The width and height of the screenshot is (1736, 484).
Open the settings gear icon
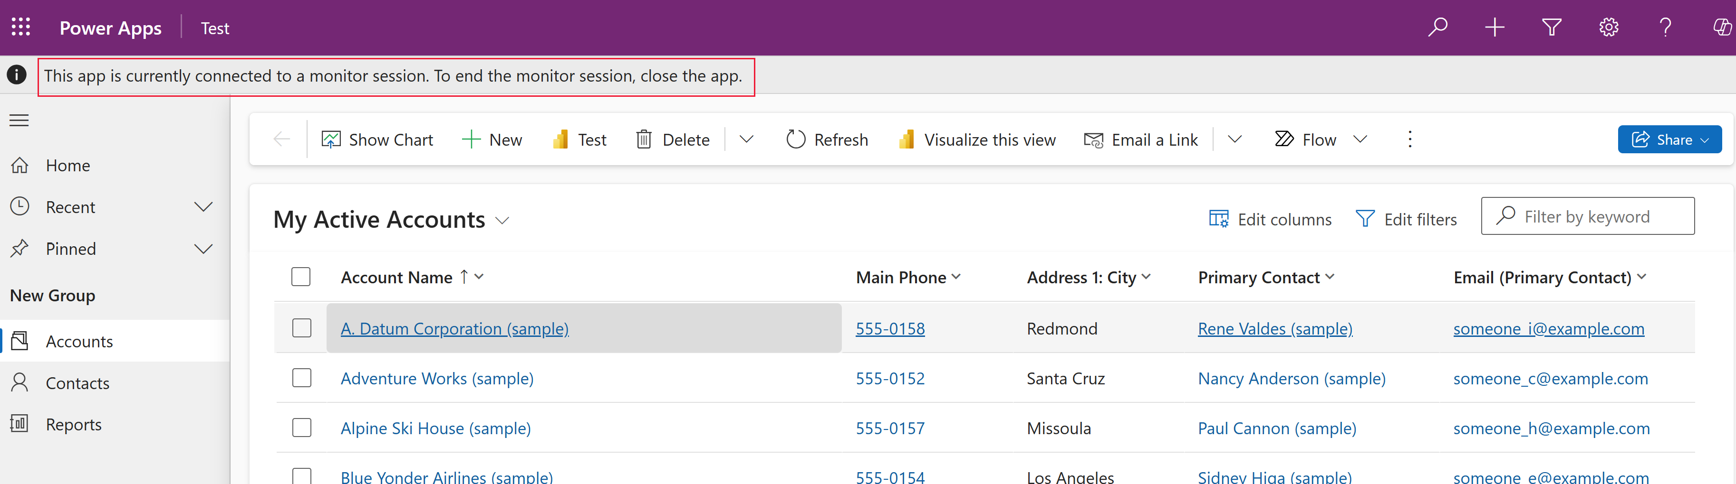pyautogui.click(x=1609, y=27)
